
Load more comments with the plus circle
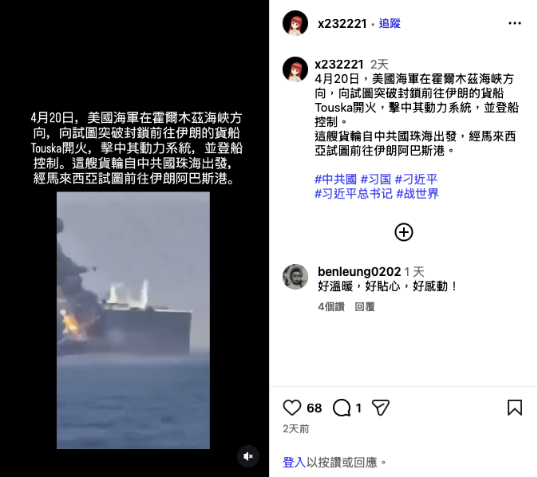[x=404, y=232]
